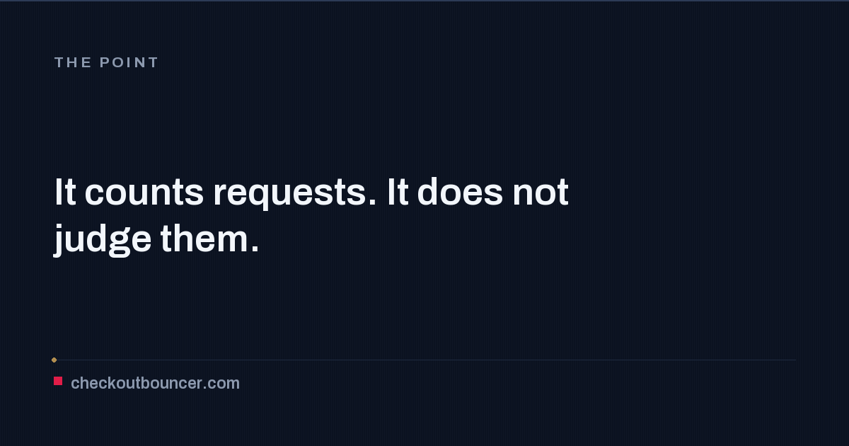
Task: Select the THE POINT section label
Action: coord(106,62)
